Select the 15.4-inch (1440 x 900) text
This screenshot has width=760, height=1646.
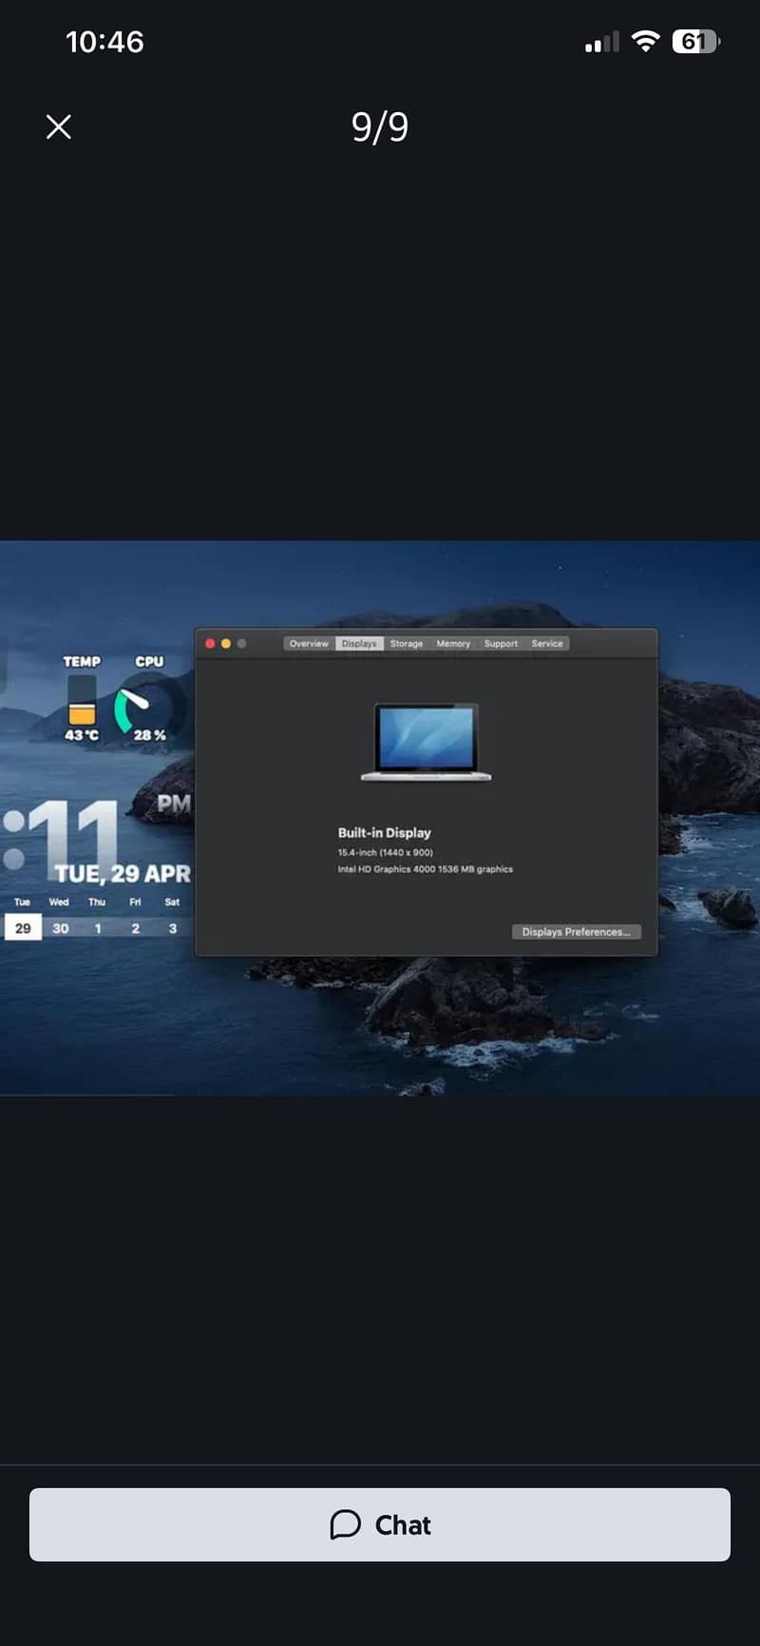pos(386,853)
